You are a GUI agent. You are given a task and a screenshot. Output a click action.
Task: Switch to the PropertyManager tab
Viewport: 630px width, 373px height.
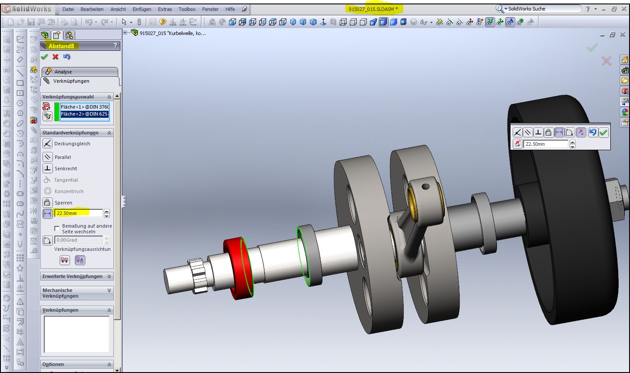coord(57,35)
